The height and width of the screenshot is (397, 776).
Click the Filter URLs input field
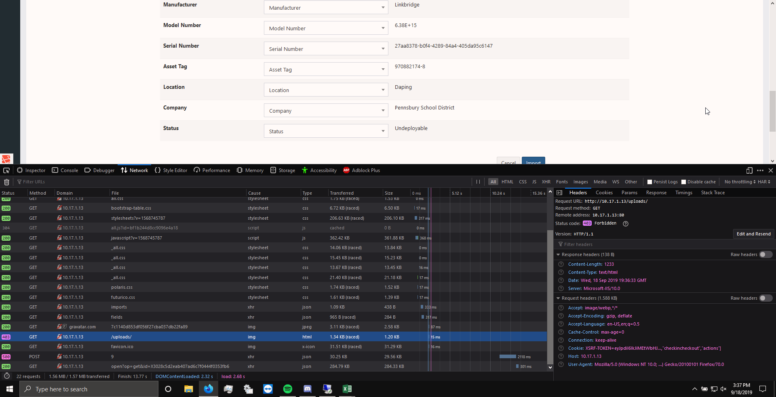34,182
